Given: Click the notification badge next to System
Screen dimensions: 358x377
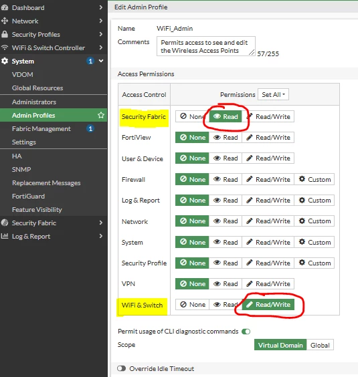Looking at the screenshot, I should coord(90,61).
